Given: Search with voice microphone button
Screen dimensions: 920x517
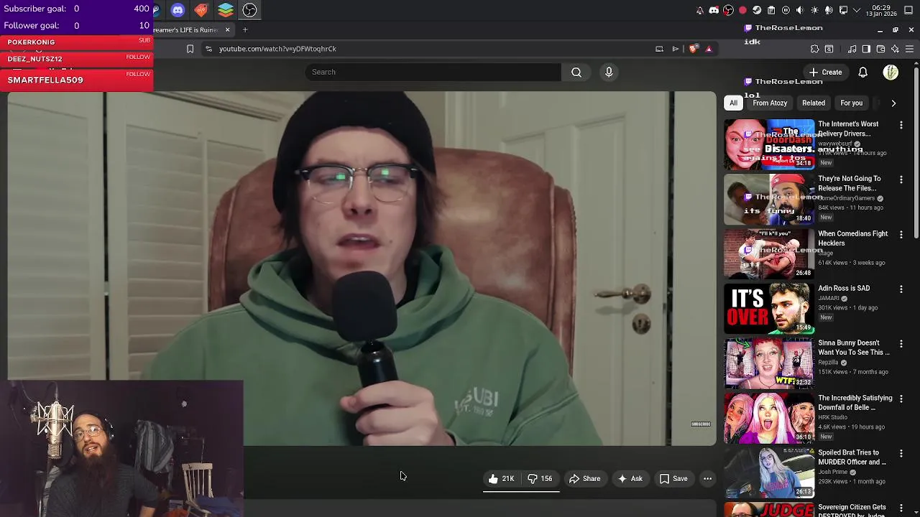Looking at the screenshot, I should tap(609, 72).
